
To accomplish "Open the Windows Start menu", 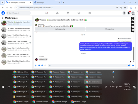I will pyautogui.click(x=3, y=87).
